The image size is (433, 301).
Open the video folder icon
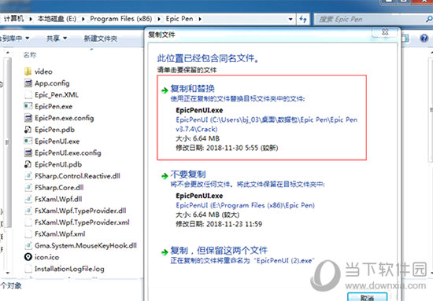28,72
